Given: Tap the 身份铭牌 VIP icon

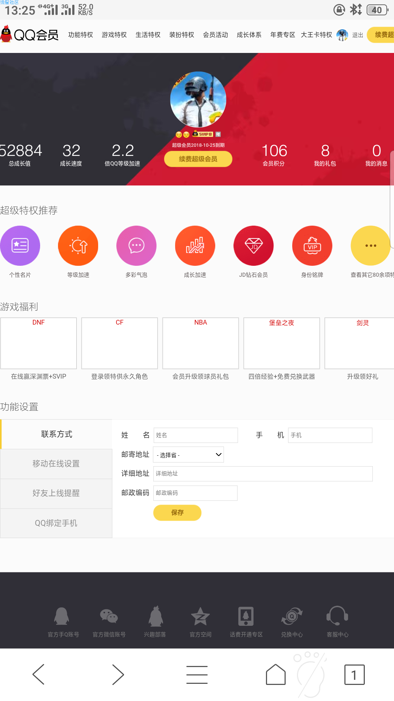Looking at the screenshot, I should 312,246.
